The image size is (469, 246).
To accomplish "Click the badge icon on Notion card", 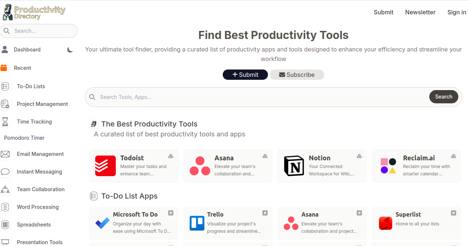I will pyautogui.click(x=359, y=156).
